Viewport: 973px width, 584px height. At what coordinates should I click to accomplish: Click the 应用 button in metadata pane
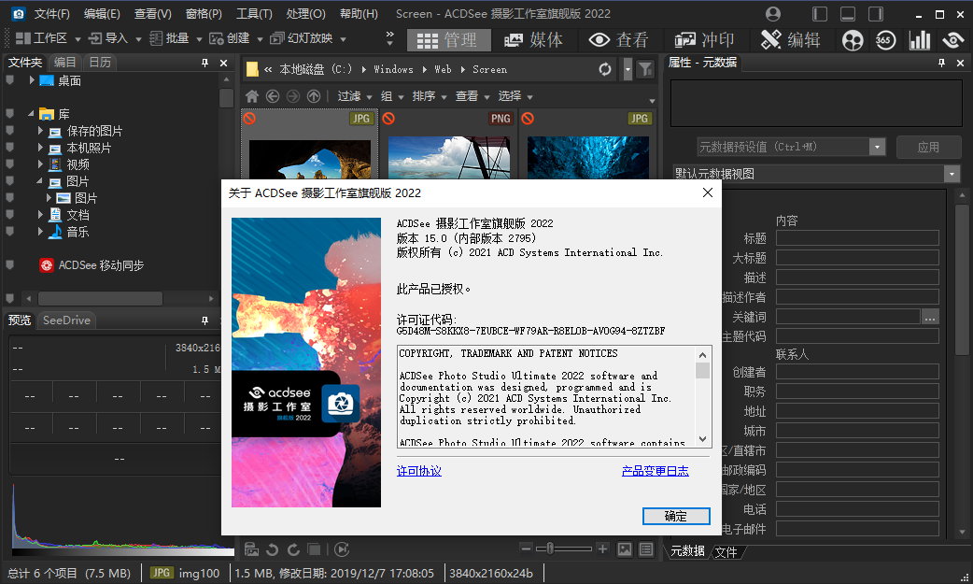928,148
